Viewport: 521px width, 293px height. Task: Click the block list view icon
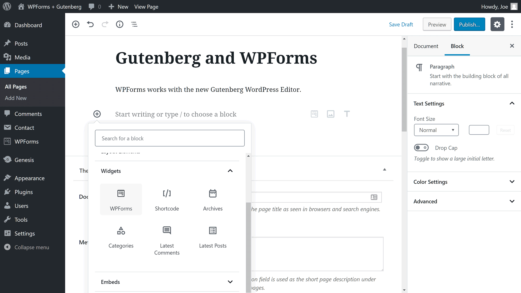point(134,24)
